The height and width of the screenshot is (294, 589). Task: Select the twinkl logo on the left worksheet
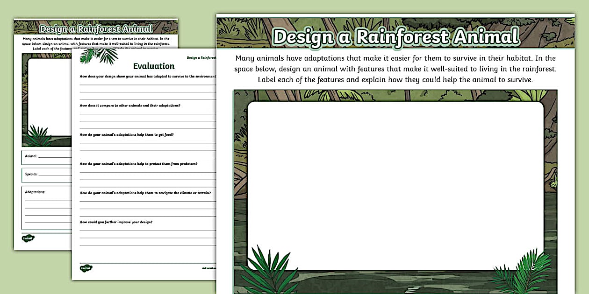(x=29, y=238)
